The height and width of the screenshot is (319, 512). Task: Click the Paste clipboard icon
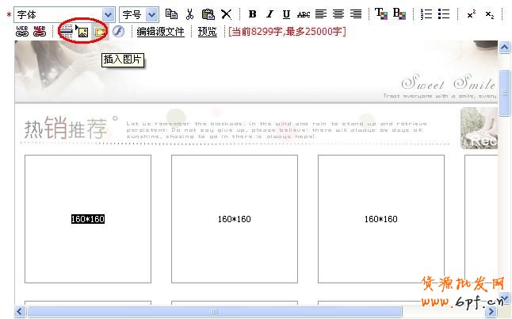[208, 14]
